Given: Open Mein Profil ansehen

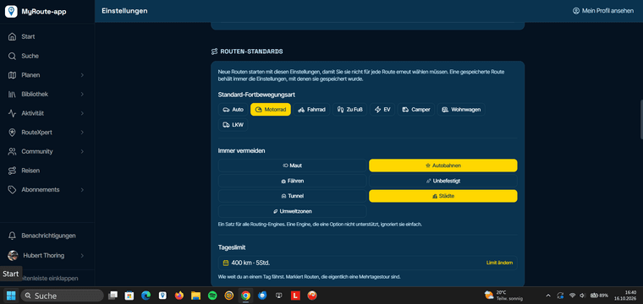Looking at the screenshot, I should [x=603, y=11].
